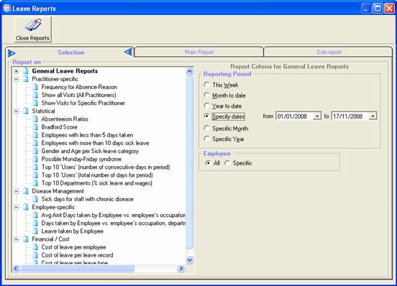Select All employees radio button
Viewport: 397px width, 286px height.
[208, 163]
